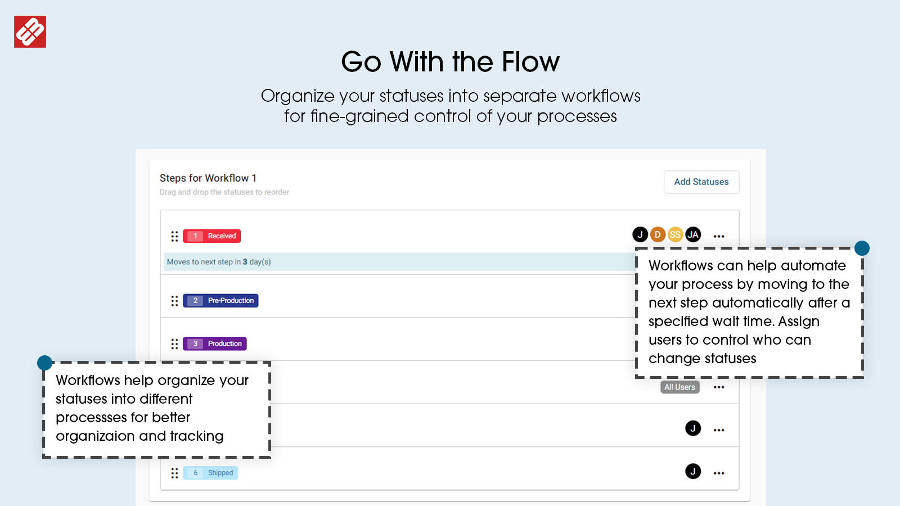The height and width of the screenshot is (506, 900).
Task: Open avatar D assigned to Received
Action: coord(657,234)
